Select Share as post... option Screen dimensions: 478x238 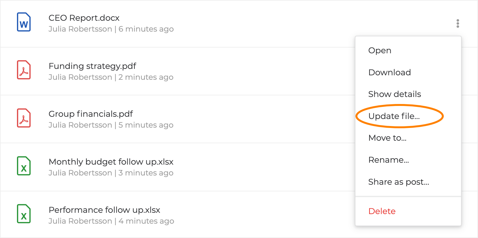click(x=398, y=182)
